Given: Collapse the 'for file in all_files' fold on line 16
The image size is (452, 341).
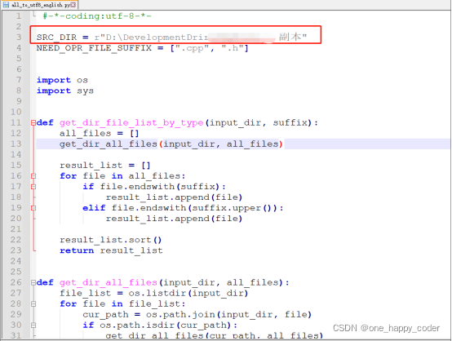Looking at the screenshot, I should pyautogui.click(x=33, y=176).
